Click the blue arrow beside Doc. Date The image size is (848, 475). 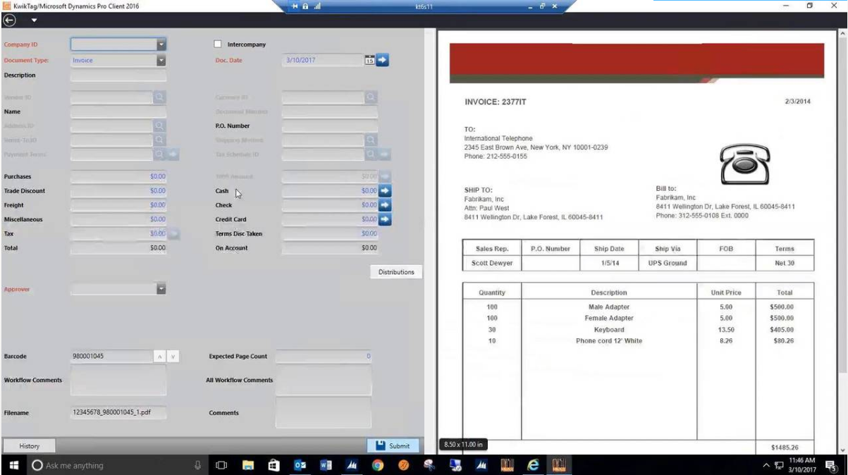(382, 60)
